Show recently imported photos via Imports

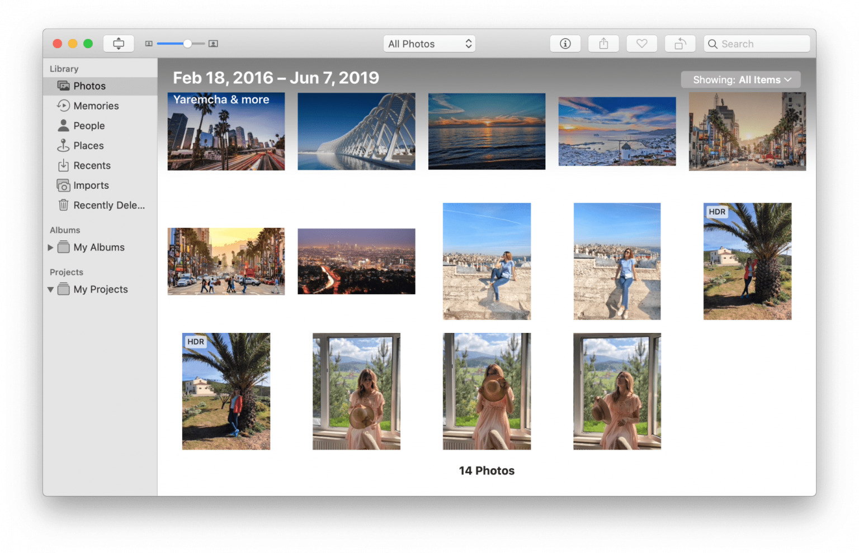click(91, 185)
